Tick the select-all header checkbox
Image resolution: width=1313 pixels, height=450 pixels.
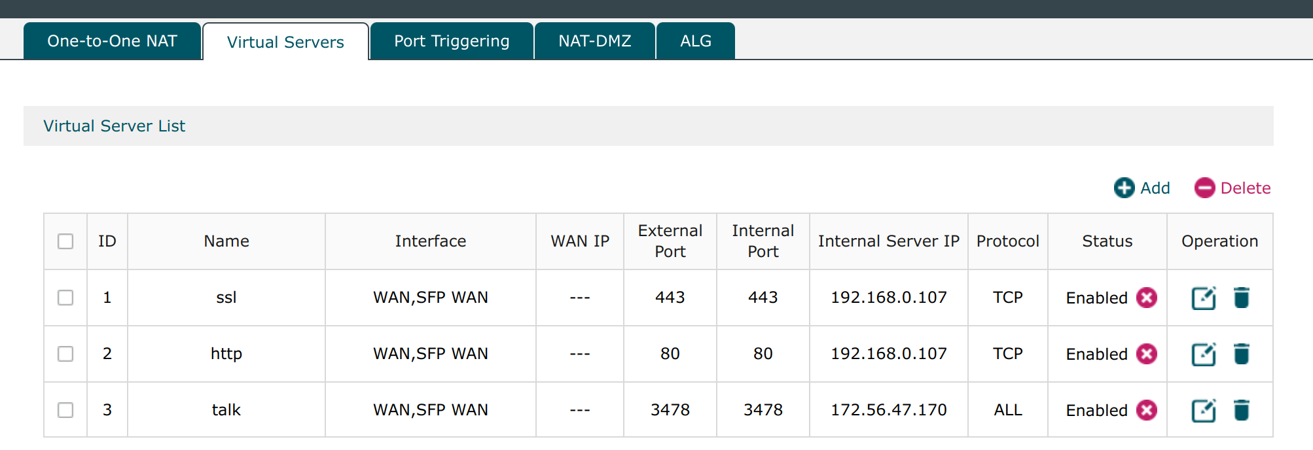point(65,241)
